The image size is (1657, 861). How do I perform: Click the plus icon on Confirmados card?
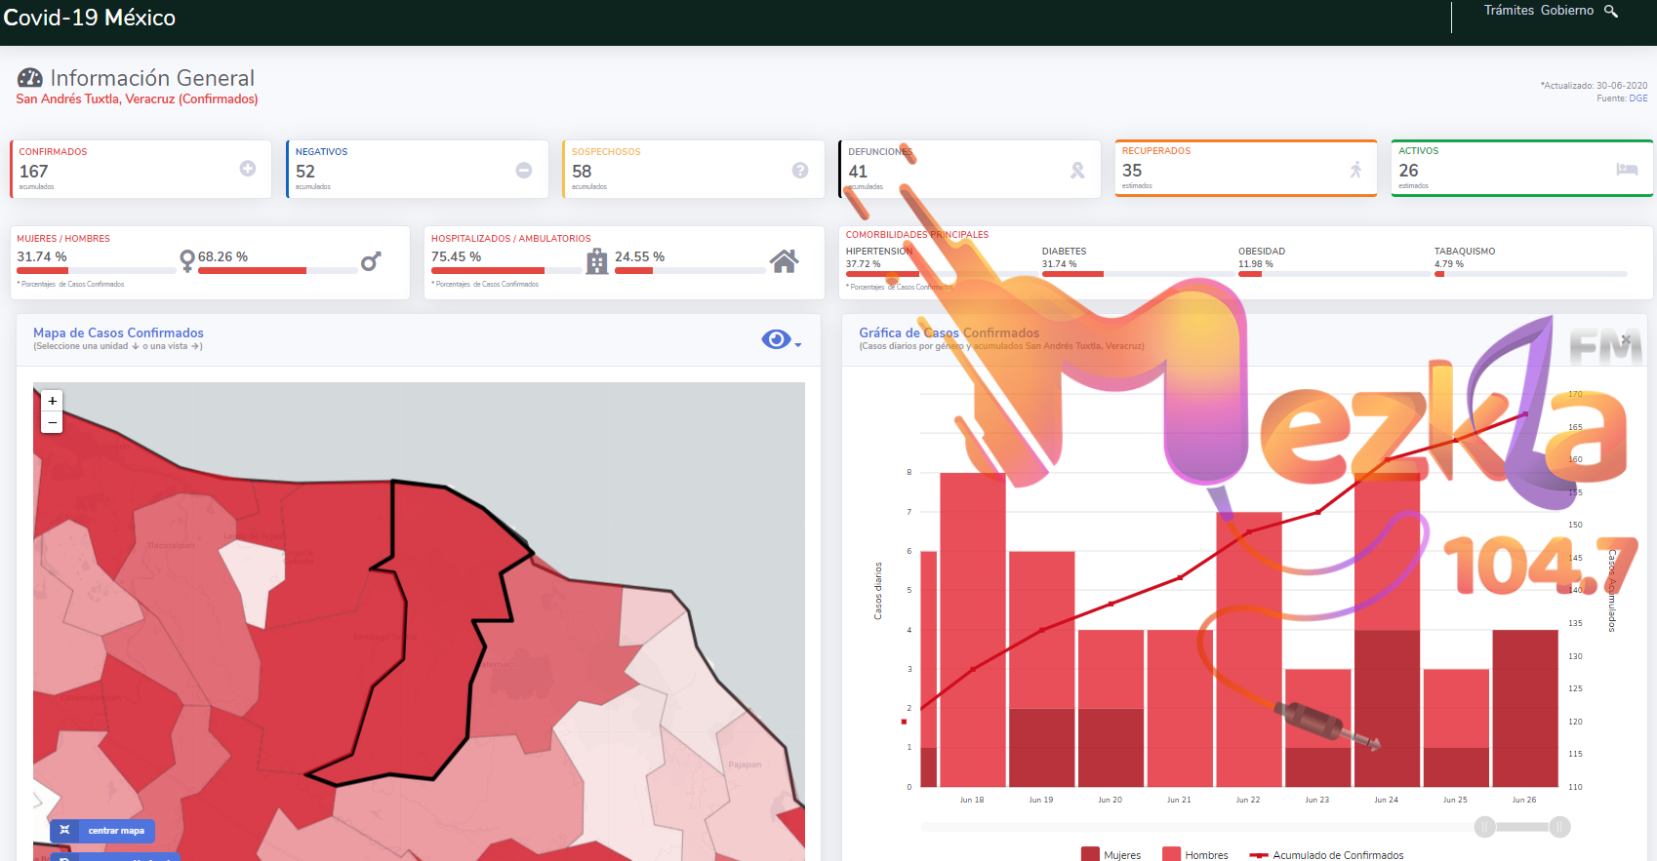pyautogui.click(x=248, y=169)
